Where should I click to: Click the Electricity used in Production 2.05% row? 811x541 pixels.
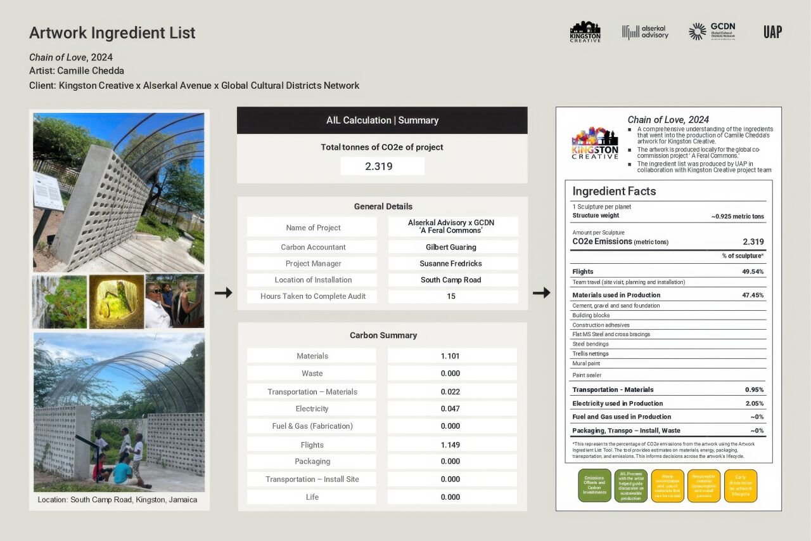668,403
